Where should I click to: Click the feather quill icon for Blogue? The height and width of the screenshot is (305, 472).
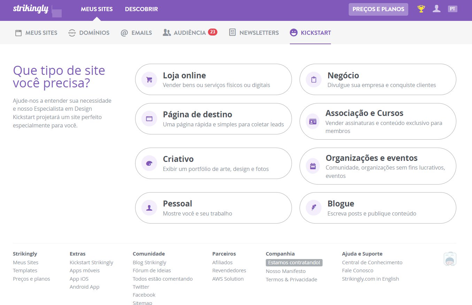[314, 208]
